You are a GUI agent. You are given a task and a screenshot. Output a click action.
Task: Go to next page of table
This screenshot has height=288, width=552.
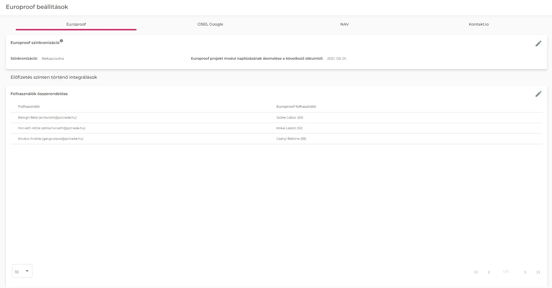[x=525, y=272]
